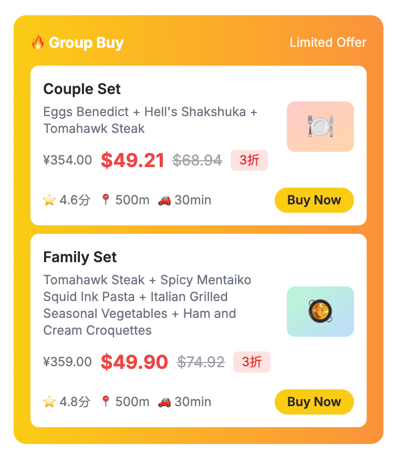This screenshot has height=455, width=395.
Task: Click the crossed-out $68.94 original price
Action: (197, 160)
